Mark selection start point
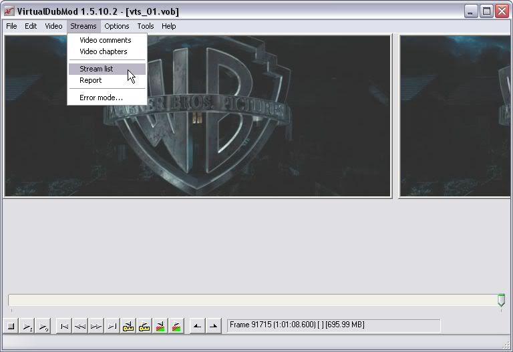 tap(197, 326)
